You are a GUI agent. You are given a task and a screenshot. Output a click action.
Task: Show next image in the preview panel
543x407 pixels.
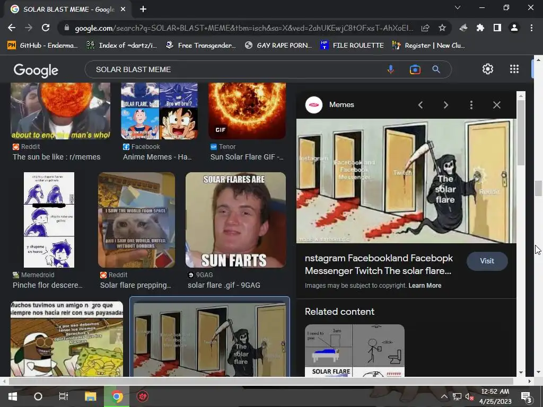click(x=445, y=105)
